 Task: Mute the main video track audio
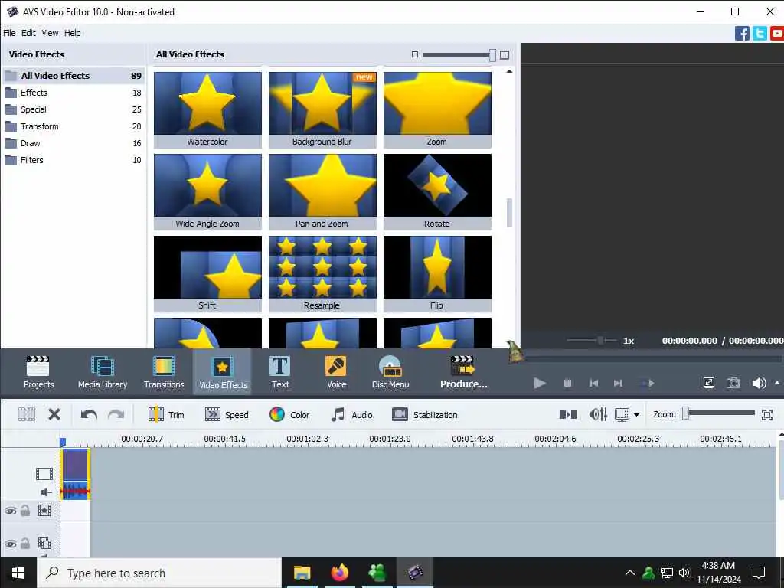click(47, 492)
